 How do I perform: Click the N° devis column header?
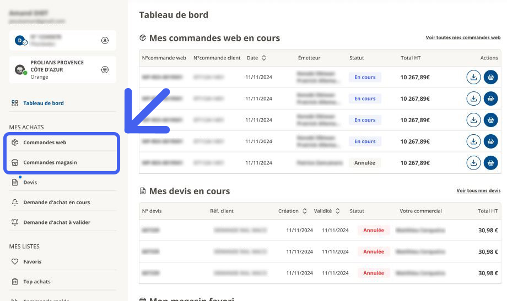point(152,211)
